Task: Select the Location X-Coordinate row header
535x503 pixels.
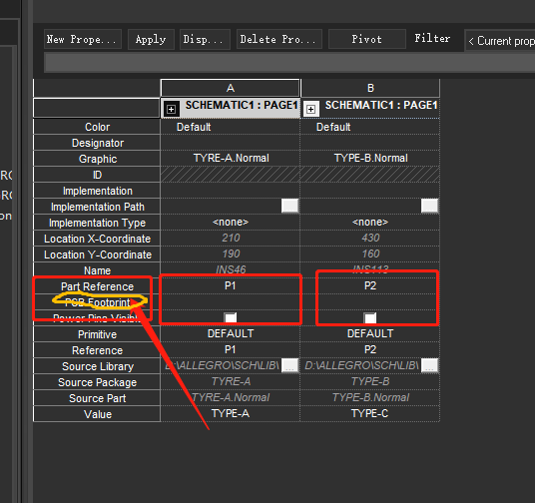Action: (97, 239)
